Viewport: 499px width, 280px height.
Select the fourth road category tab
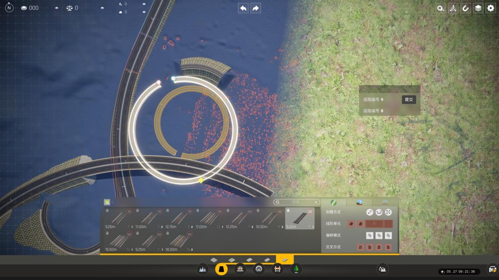[x=267, y=260]
